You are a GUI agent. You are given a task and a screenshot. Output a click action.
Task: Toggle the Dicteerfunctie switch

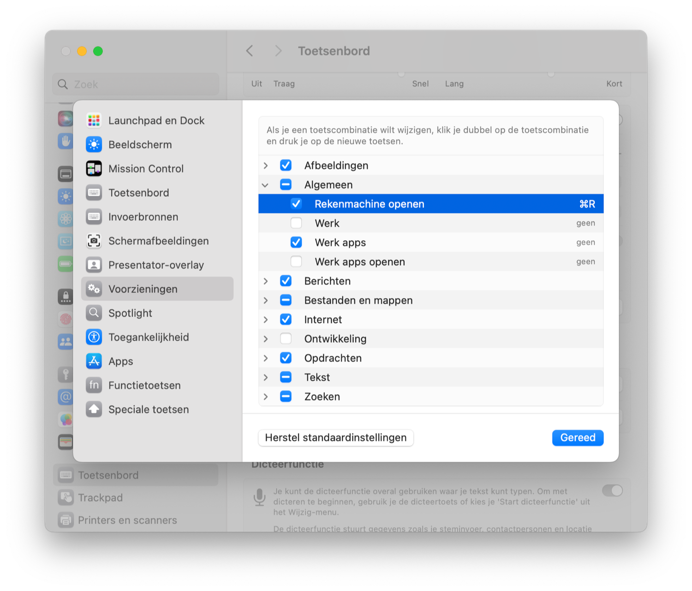(612, 491)
